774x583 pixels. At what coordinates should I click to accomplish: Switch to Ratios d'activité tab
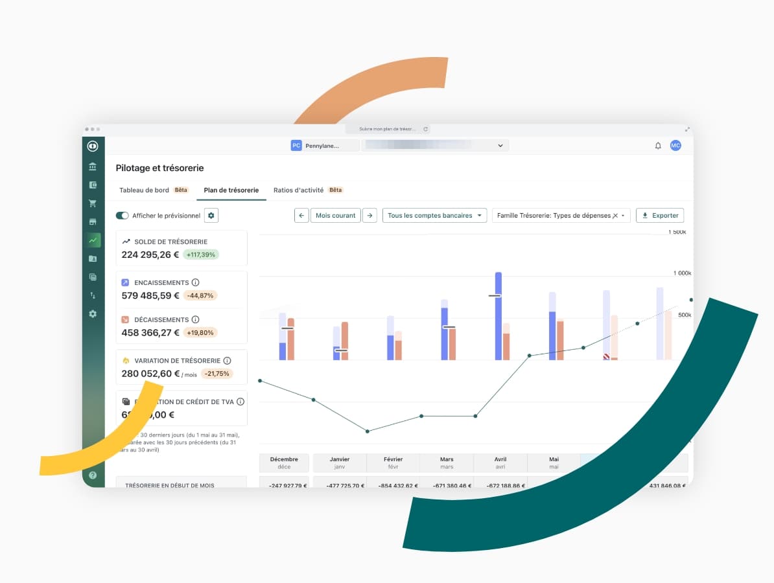click(298, 190)
